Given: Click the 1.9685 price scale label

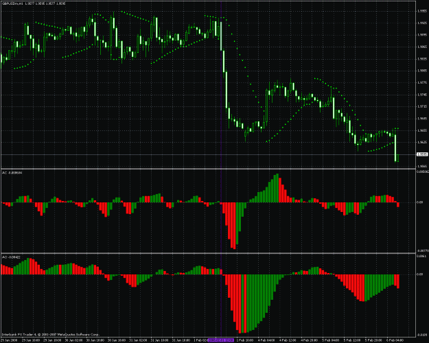Looking at the screenshot, I should [422, 119].
